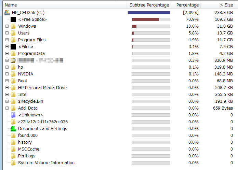Click the blue Unknown folder icon
Image resolution: width=238 pixels, height=170 pixels.
coord(13,115)
